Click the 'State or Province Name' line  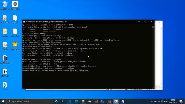coord(54,62)
